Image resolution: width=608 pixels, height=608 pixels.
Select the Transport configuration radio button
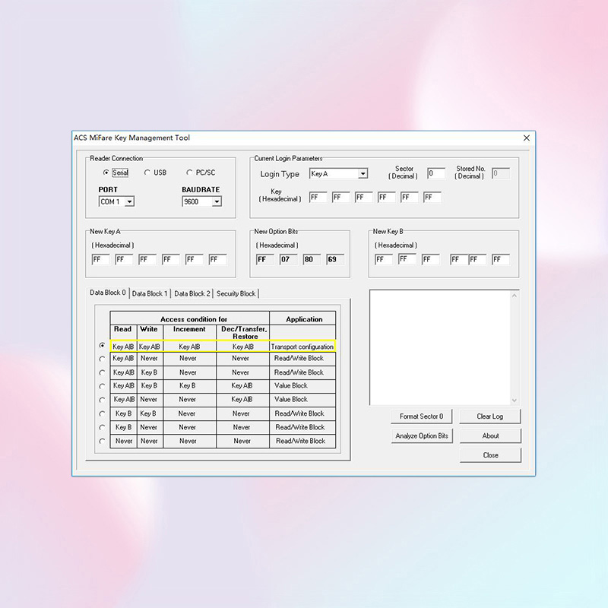[x=102, y=345]
